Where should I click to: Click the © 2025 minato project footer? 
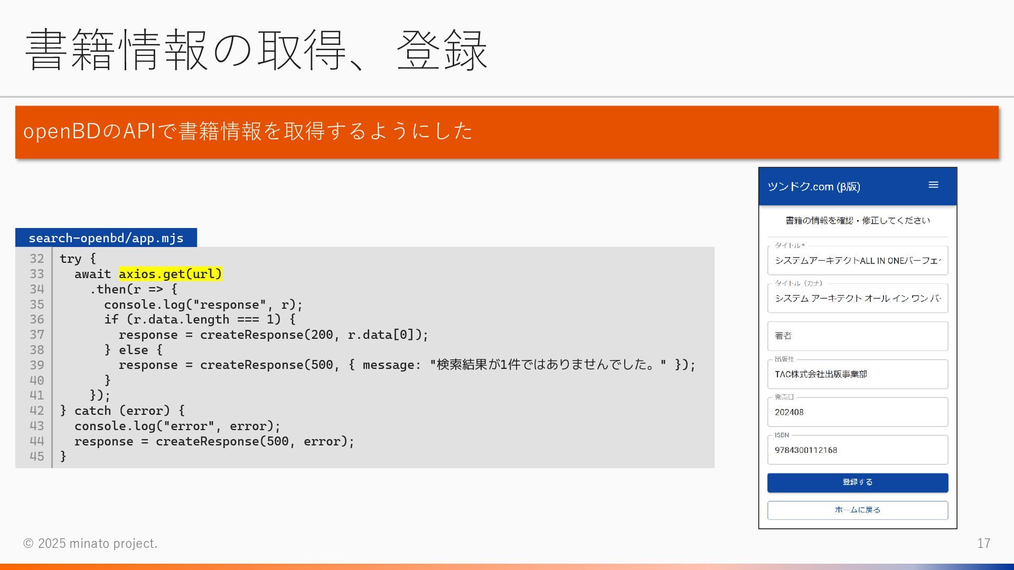90,543
